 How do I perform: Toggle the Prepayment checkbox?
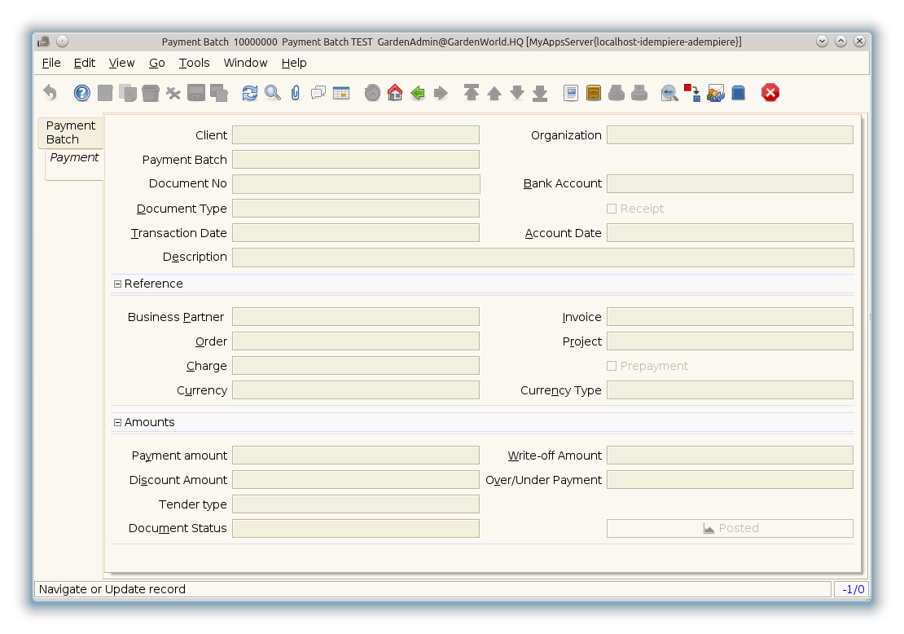612,366
